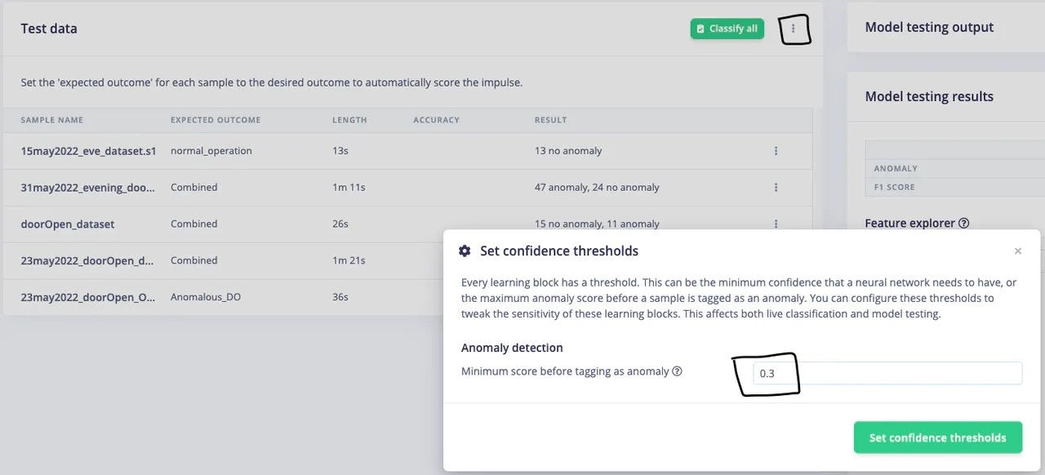Select the 15may2022_eve_dataset.s1 sample
This screenshot has width=1045, height=475.
coord(88,151)
